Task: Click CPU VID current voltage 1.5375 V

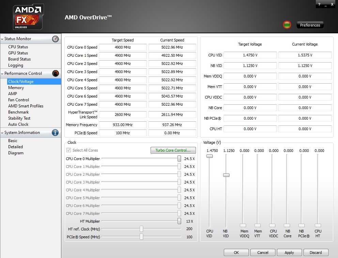Action: [305, 55]
